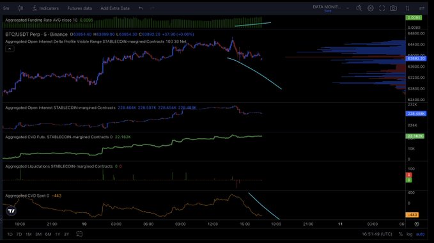This screenshot has height=243, width=434.
Task: Open the Futures data menu
Action: click(79, 8)
